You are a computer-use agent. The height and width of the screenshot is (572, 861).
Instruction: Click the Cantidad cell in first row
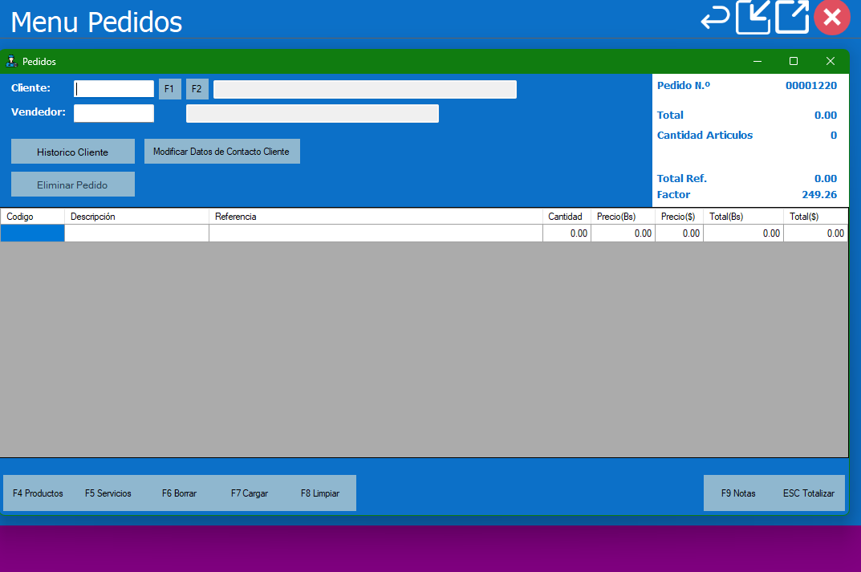pyautogui.click(x=567, y=233)
